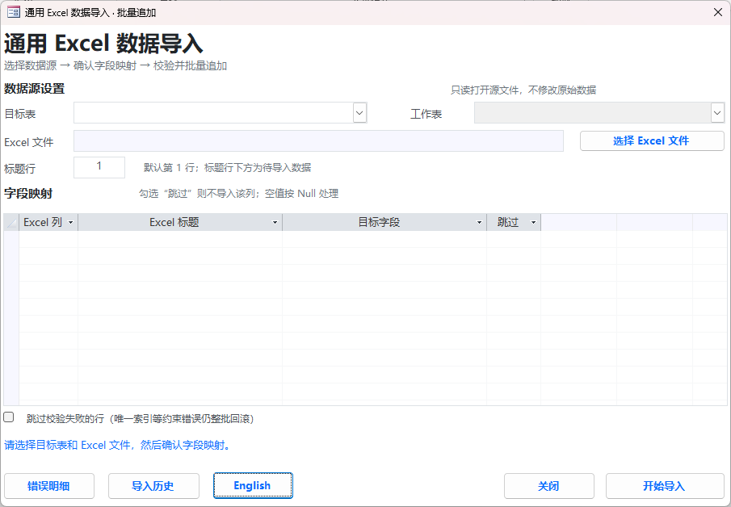Click the 跳过 column header

(514, 222)
